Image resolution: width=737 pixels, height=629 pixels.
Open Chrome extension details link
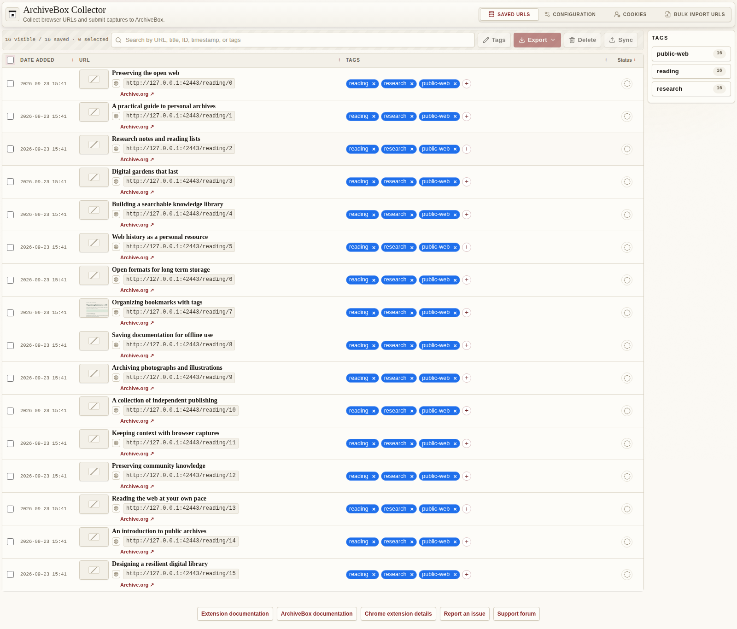pos(398,614)
